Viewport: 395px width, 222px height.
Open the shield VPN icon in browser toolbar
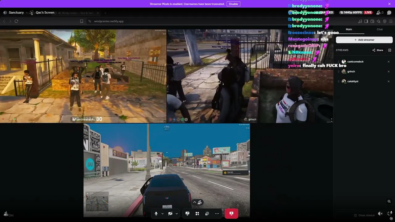click(385, 21)
